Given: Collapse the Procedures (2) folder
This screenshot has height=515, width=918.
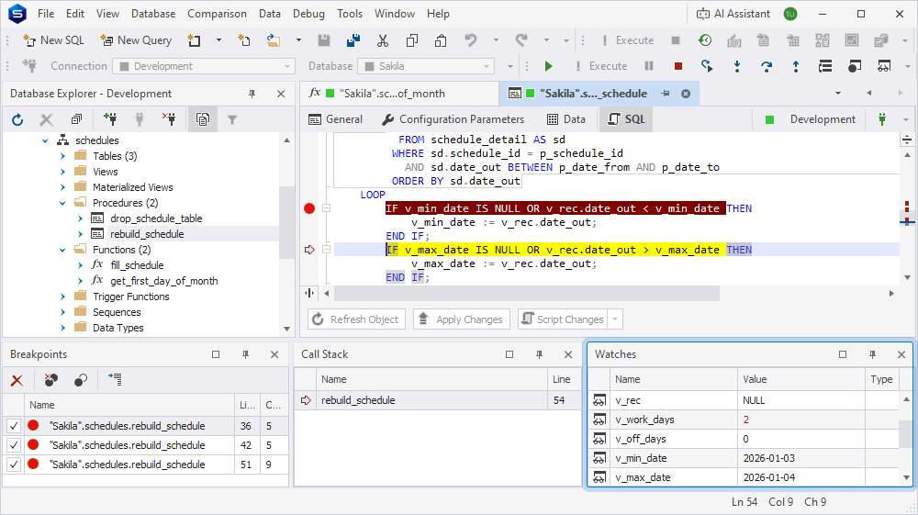Looking at the screenshot, I should [x=62, y=203].
